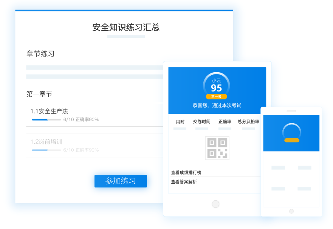Screen dimensions: 333x229
Task: Click the progress bar under 1.2岗前培训
Action: (46, 150)
